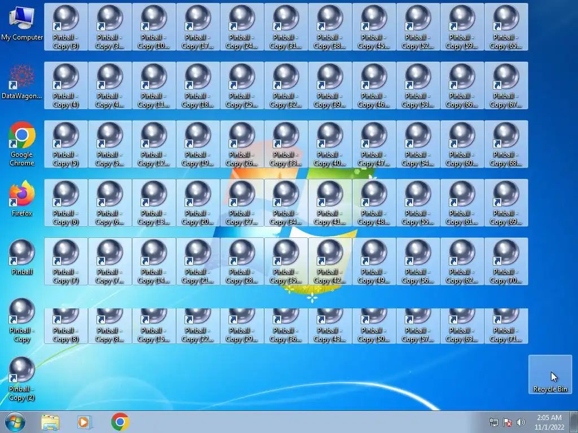Select the Pinball - Copy (12... shortcut
This screenshot has width=578, height=433.
[x=154, y=144]
